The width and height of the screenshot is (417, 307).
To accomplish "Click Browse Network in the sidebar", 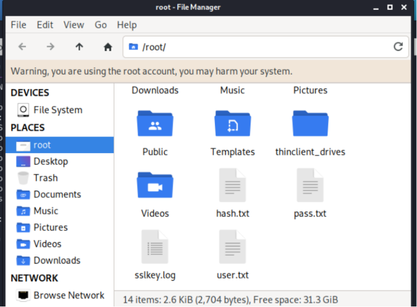I will tap(69, 295).
